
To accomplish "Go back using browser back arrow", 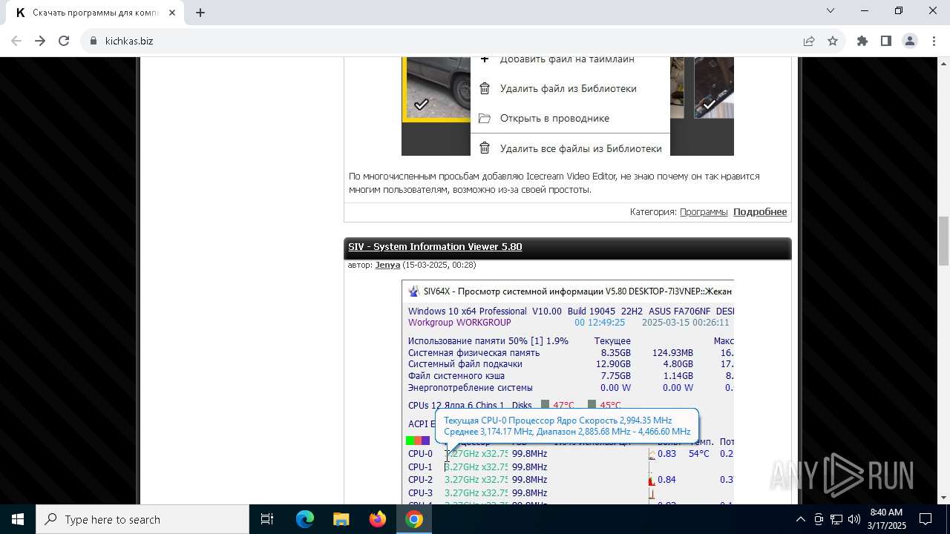I will [16, 41].
